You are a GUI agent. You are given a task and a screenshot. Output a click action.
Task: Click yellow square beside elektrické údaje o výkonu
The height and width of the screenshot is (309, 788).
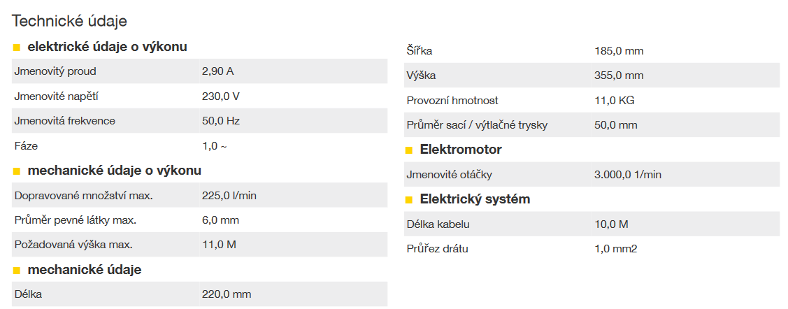coord(17,48)
